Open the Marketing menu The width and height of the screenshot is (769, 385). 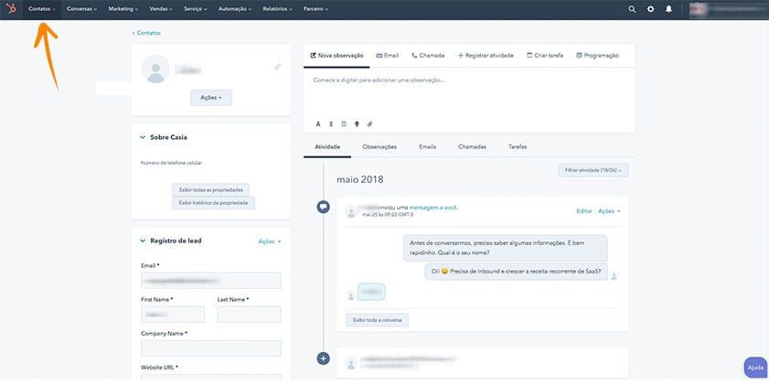(x=123, y=9)
